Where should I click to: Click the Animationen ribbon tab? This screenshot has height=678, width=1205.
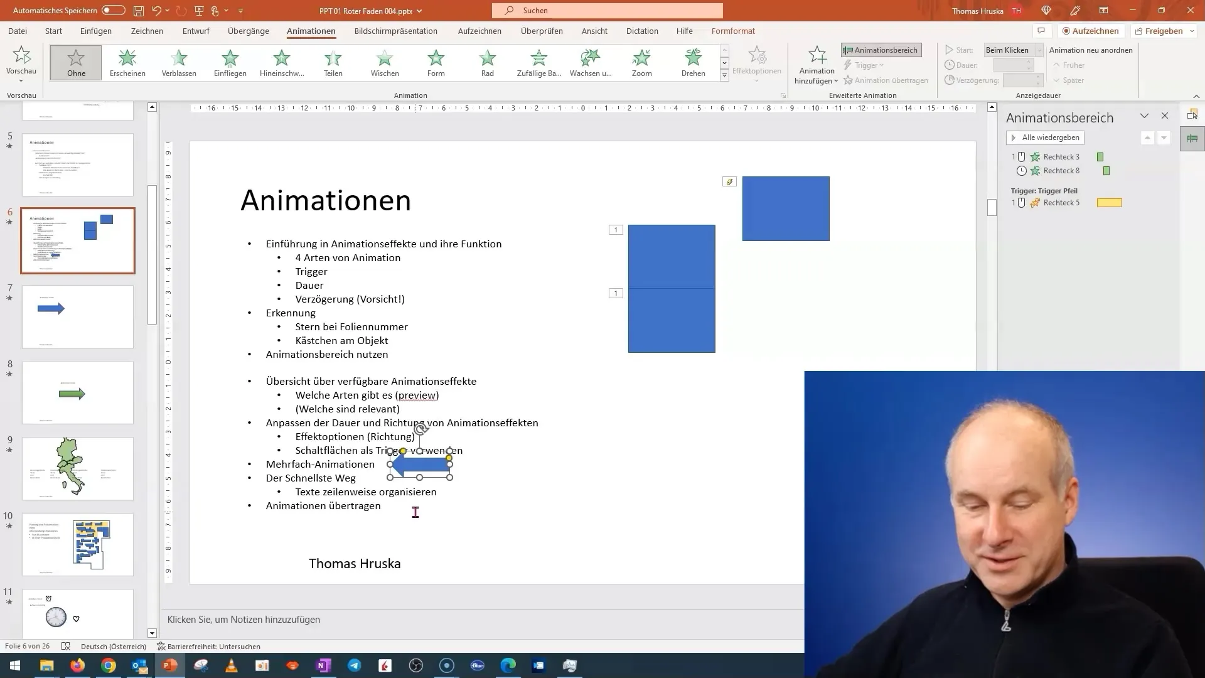(311, 31)
